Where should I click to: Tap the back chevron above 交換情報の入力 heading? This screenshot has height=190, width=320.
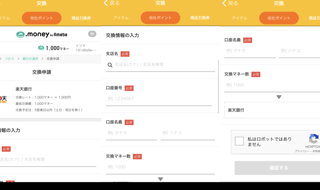pyautogui.click(x=106, y=3)
